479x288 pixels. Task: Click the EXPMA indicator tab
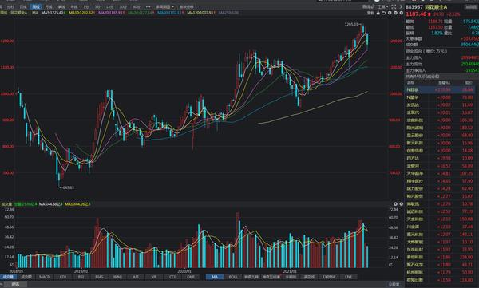click(329, 277)
